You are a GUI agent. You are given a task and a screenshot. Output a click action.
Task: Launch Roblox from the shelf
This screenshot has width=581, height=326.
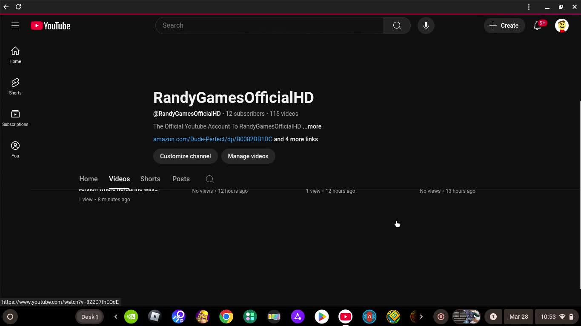click(x=155, y=317)
